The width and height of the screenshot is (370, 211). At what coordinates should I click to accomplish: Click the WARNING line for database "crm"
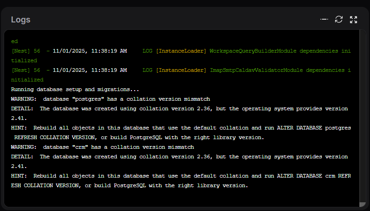click(103, 147)
